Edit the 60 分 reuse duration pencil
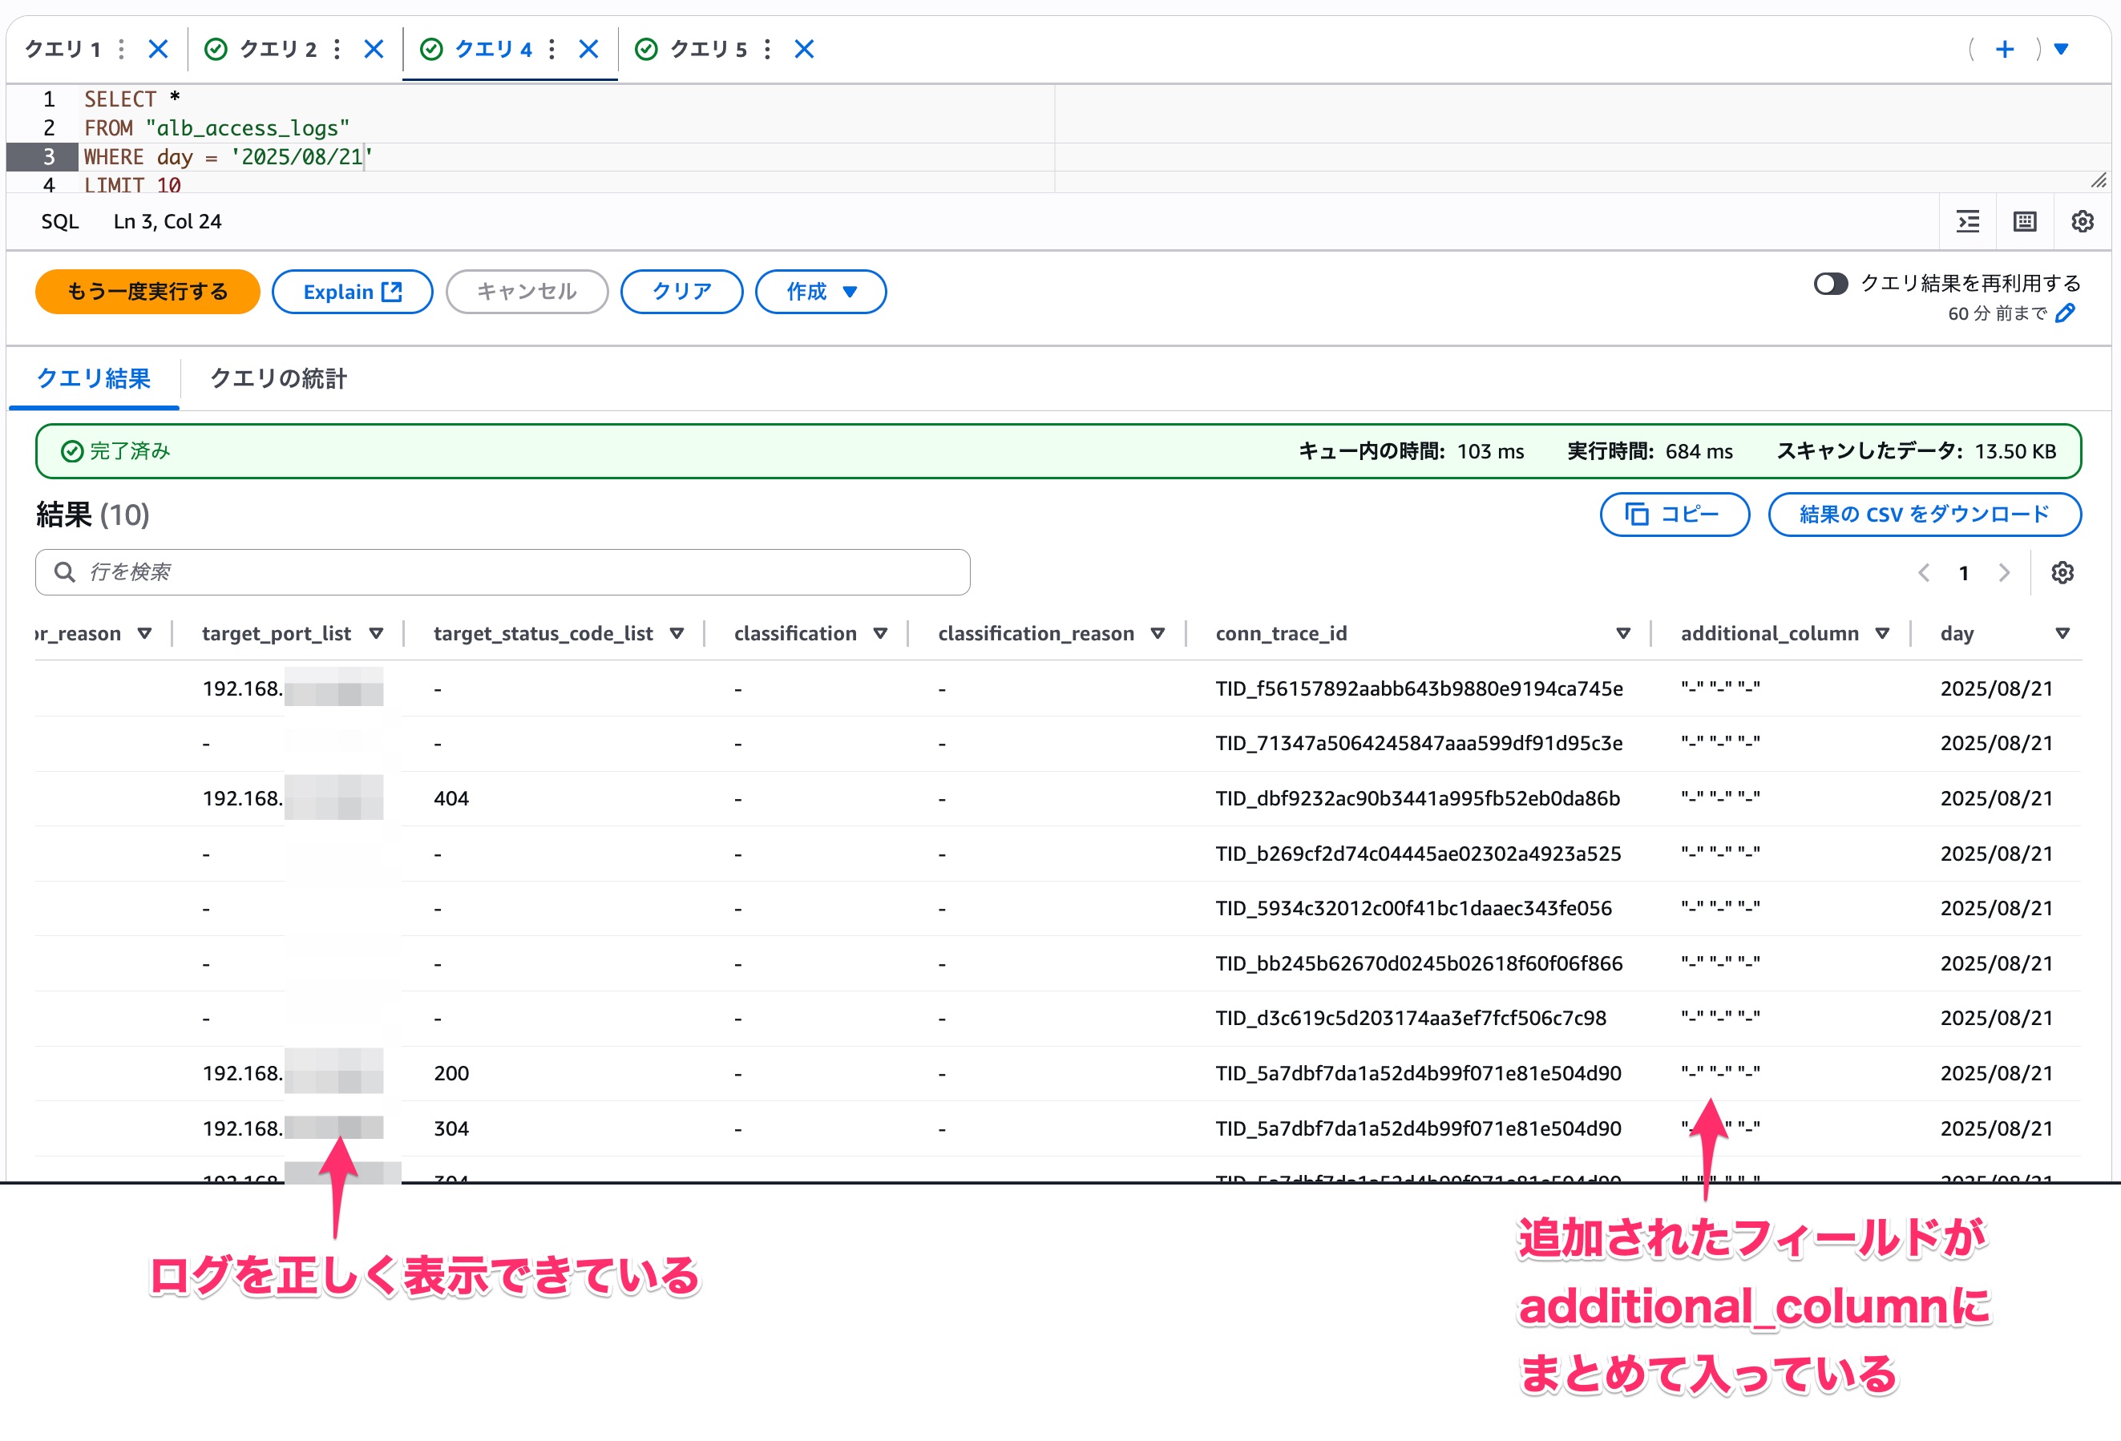 2066,314
